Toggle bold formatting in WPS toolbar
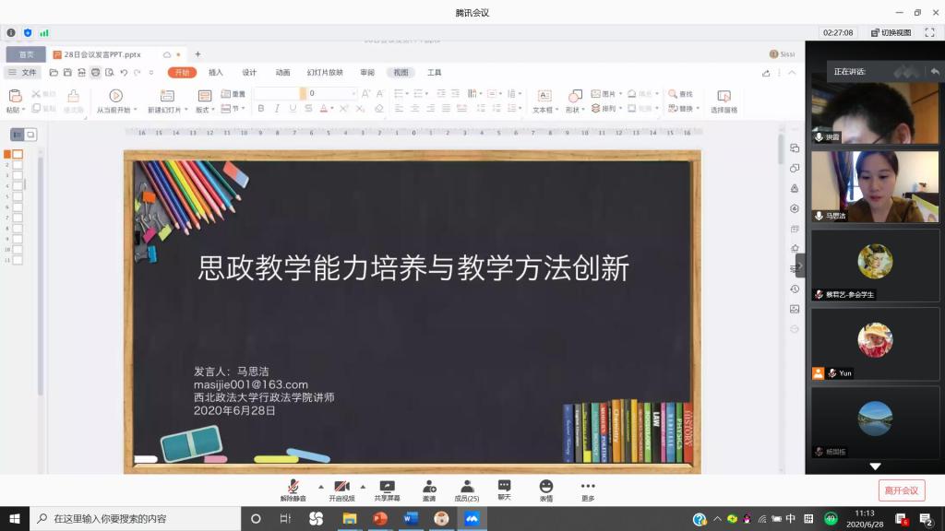This screenshot has width=945, height=531. coord(261,109)
